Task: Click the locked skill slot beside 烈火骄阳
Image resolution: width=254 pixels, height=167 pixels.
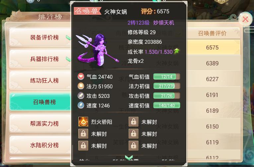Action: 133,122
